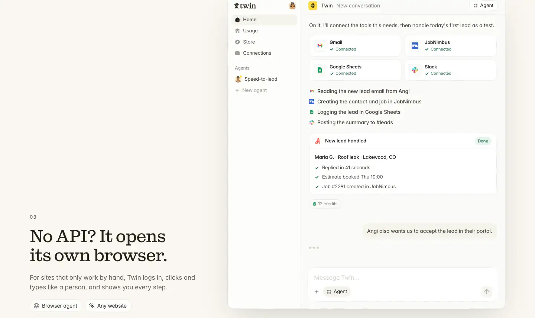Click the Angi icon in New lead handled
Viewport: 535px width, 318px height.
pyautogui.click(x=318, y=141)
